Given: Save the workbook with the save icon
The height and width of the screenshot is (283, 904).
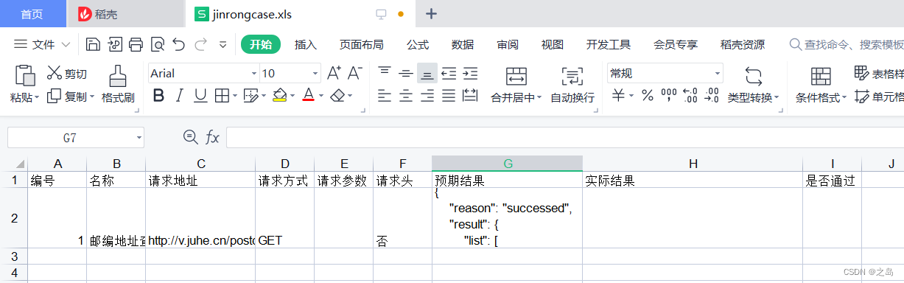Looking at the screenshot, I should coord(93,44).
